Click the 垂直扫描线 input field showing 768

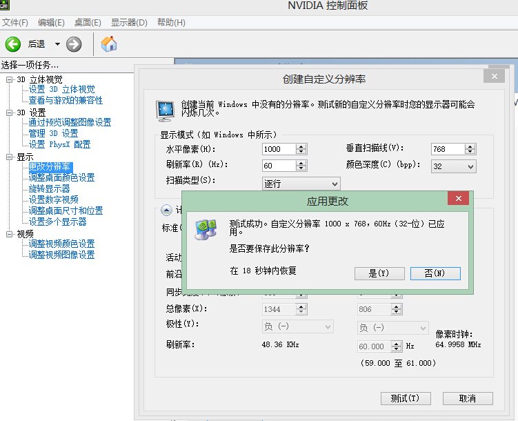point(448,149)
